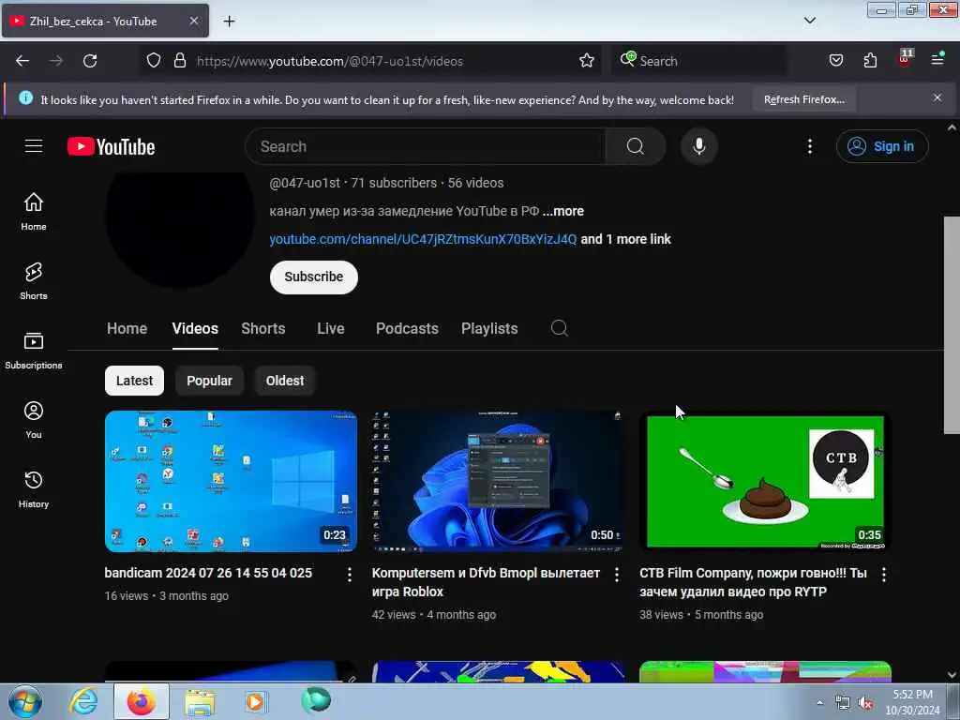Open the Playlists tab

pos(489,329)
